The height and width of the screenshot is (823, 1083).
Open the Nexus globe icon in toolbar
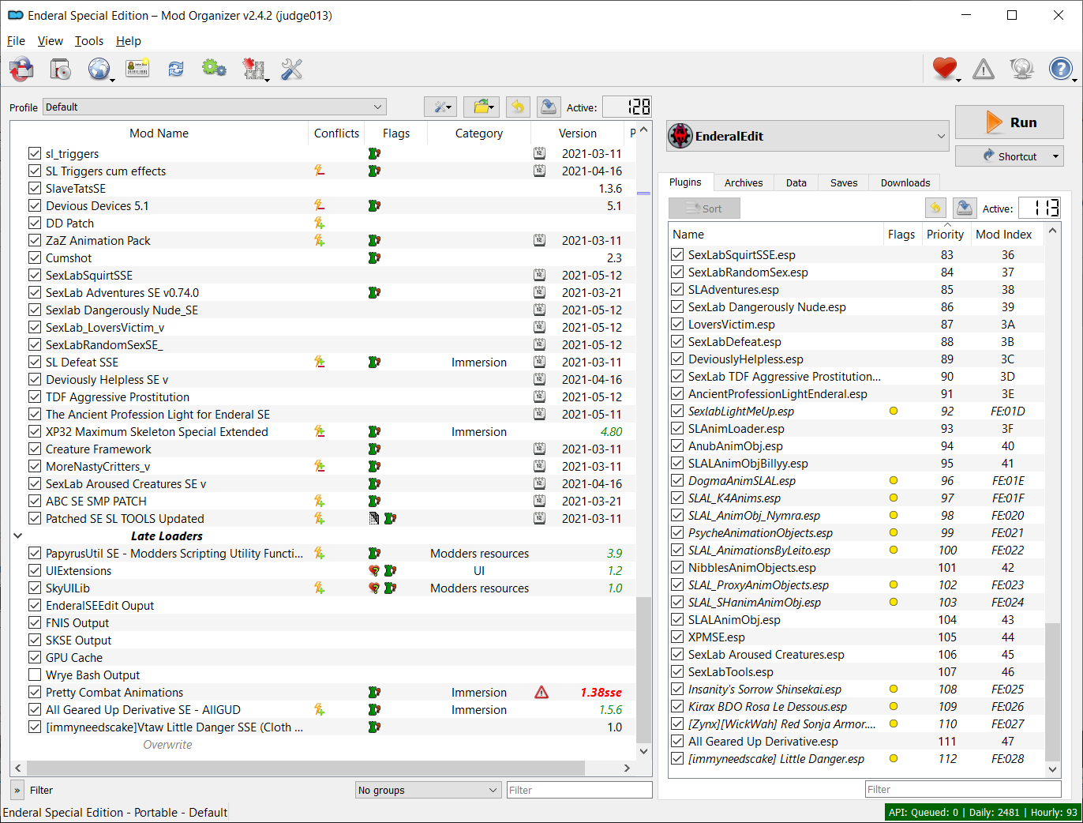pyautogui.click(x=99, y=70)
